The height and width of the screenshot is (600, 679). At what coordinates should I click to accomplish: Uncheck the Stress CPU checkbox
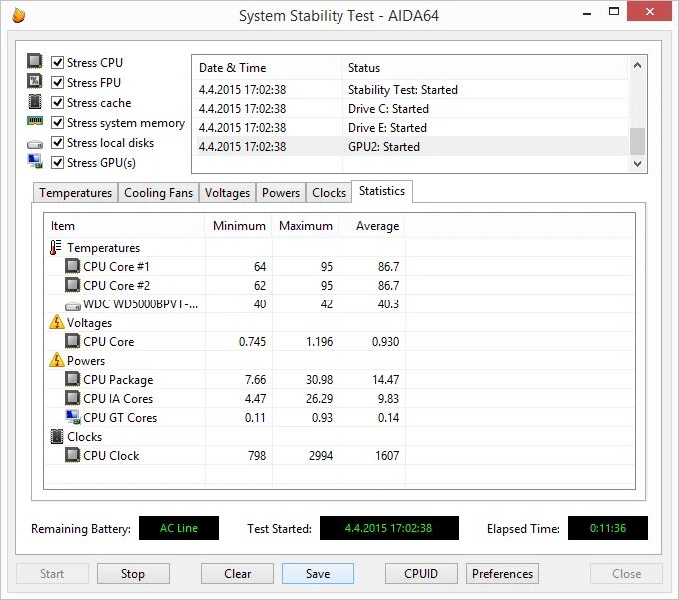pos(57,62)
